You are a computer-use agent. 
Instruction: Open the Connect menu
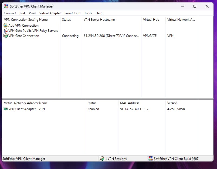[x=10, y=13]
